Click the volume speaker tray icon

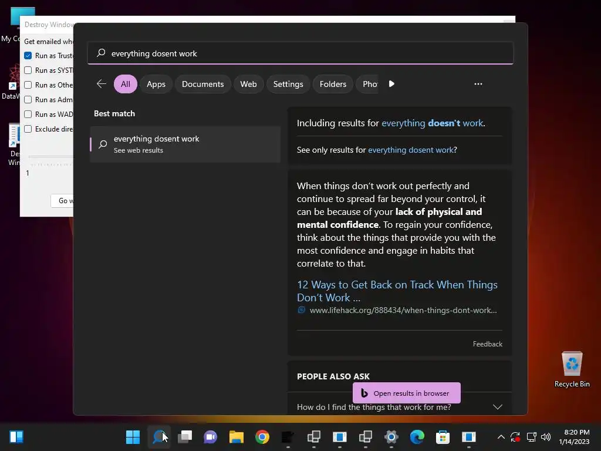click(x=546, y=437)
